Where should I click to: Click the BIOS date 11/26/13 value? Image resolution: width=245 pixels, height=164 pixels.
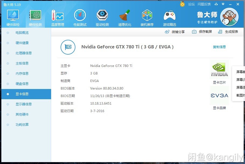pyautogui.click(x=110, y=96)
